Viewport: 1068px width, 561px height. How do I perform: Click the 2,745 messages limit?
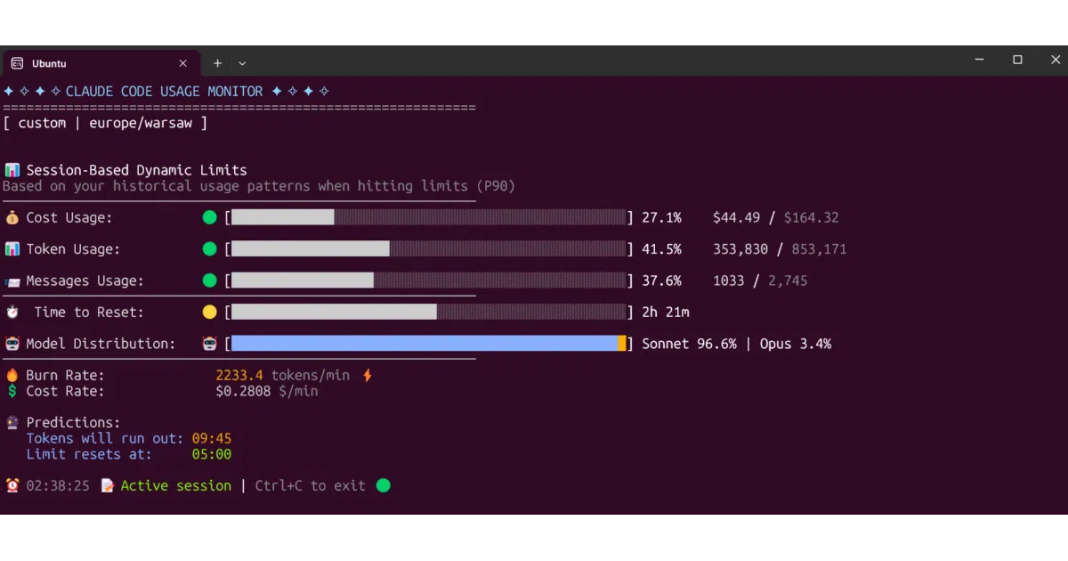point(788,280)
